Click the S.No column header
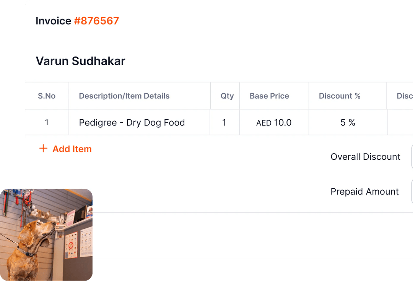 [x=47, y=96]
